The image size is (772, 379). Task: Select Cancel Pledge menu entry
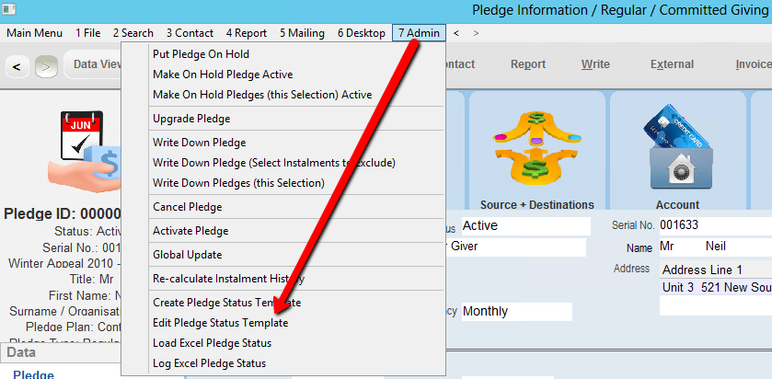187,207
